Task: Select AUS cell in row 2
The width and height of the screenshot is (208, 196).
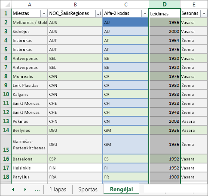Action: 75,22
